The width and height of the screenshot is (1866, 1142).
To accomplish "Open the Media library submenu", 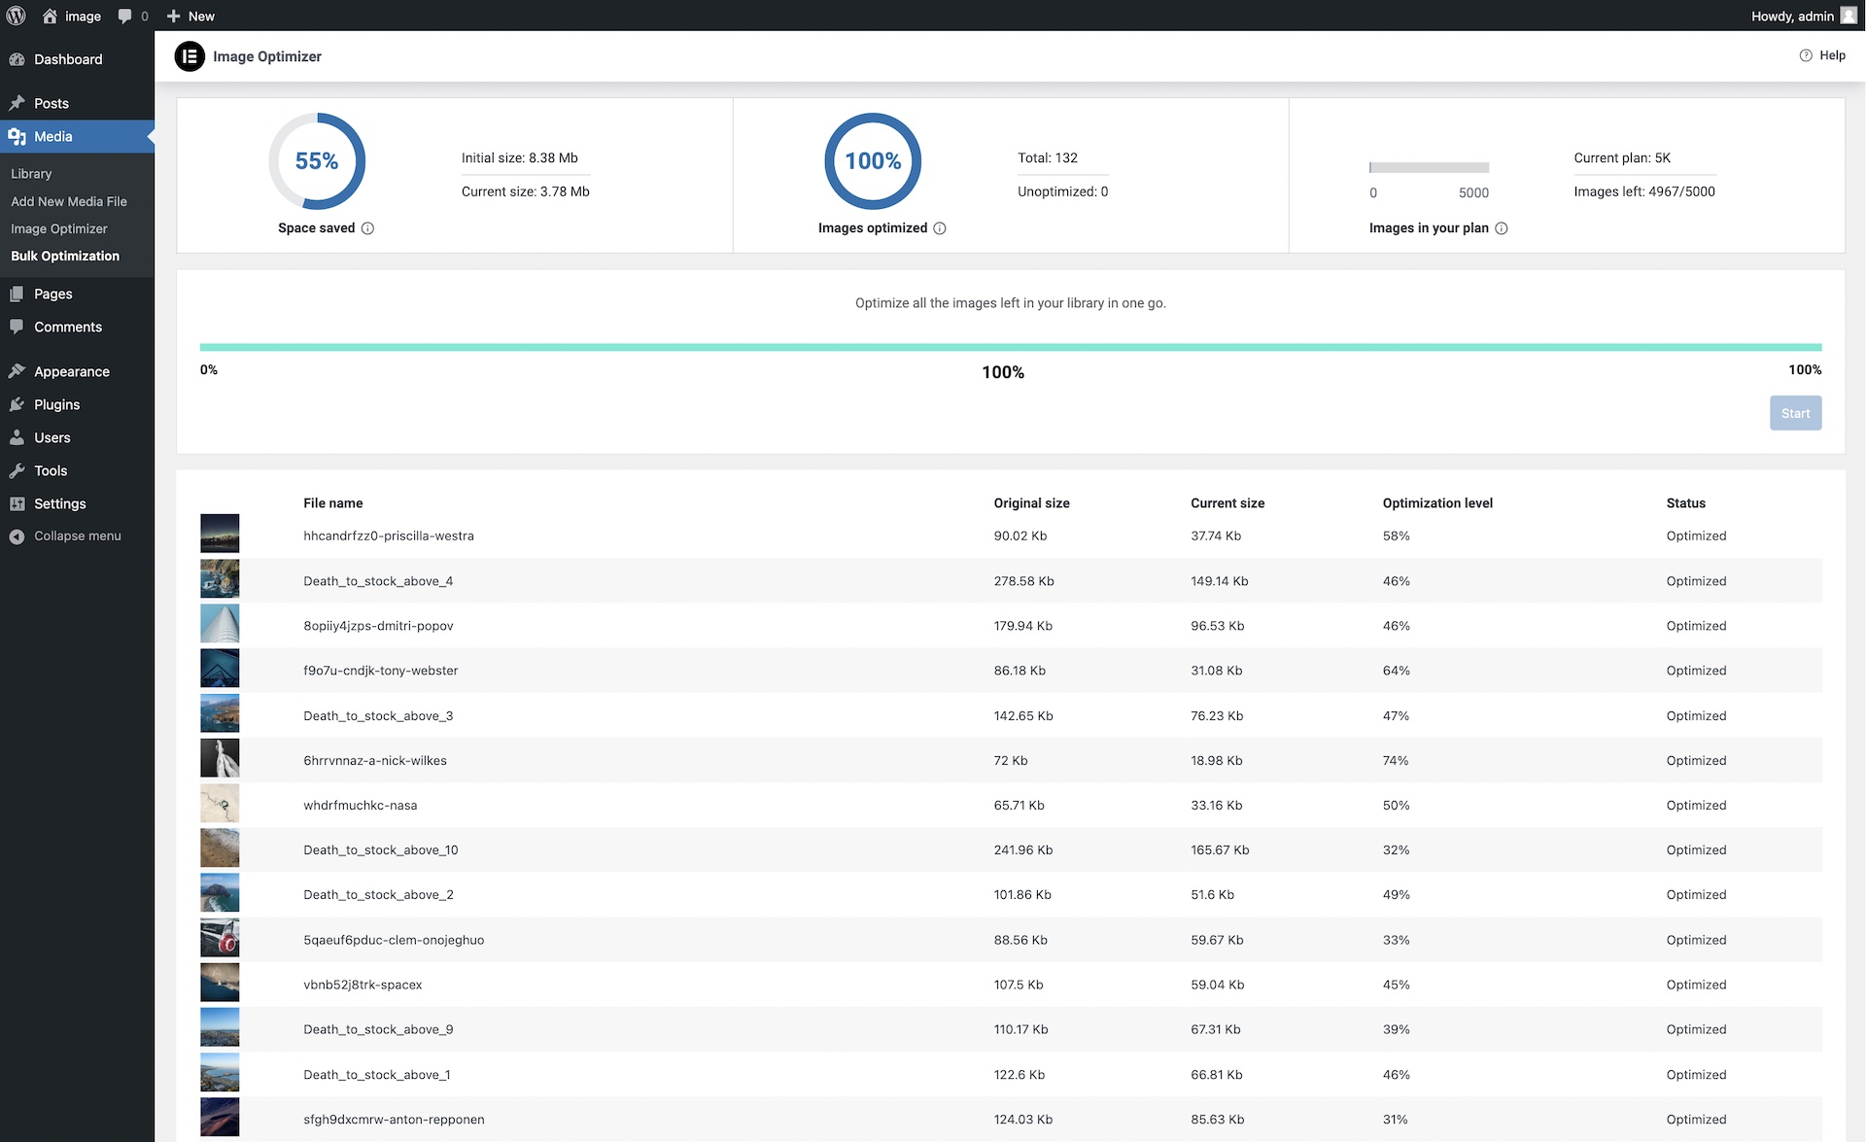I will [31, 173].
